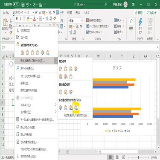Click the コメント button
This screenshot has width=160, height=160.
151,13
